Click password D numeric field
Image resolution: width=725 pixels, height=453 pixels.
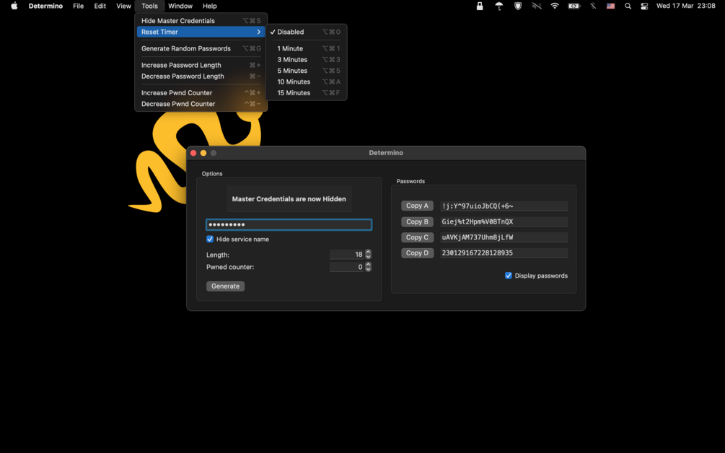[504, 253]
